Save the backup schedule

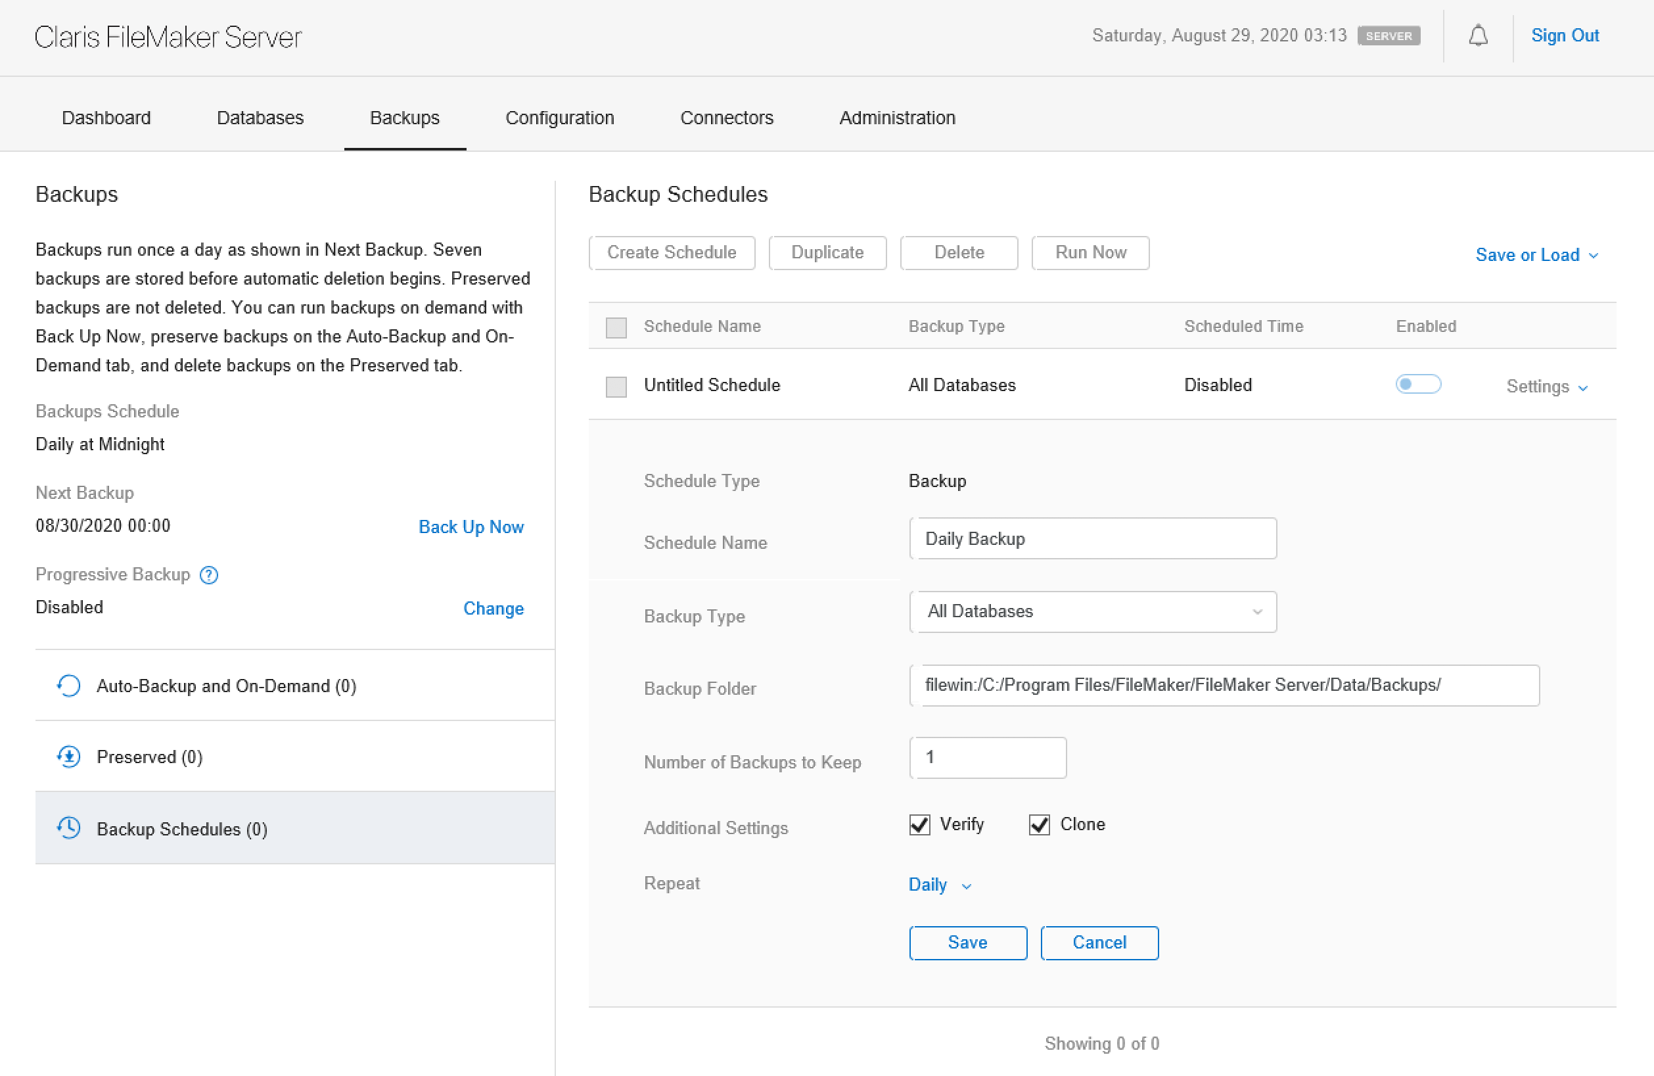click(967, 943)
